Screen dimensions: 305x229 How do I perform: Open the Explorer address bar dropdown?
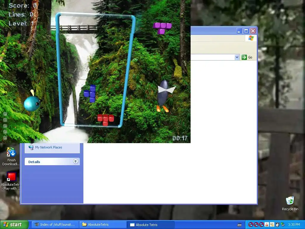click(x=237, y=57)
